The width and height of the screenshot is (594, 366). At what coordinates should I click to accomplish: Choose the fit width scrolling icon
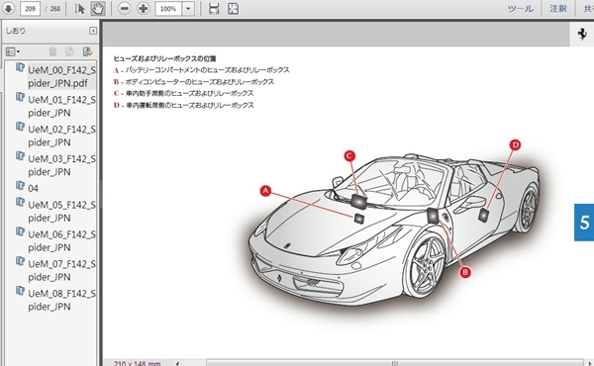click(214, 8)
